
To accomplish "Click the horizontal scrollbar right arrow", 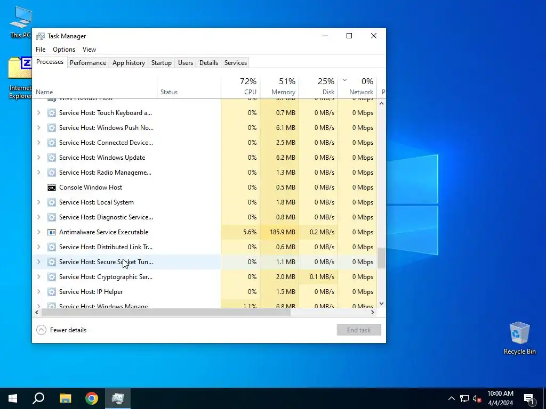I will click(x=373, y=312).
